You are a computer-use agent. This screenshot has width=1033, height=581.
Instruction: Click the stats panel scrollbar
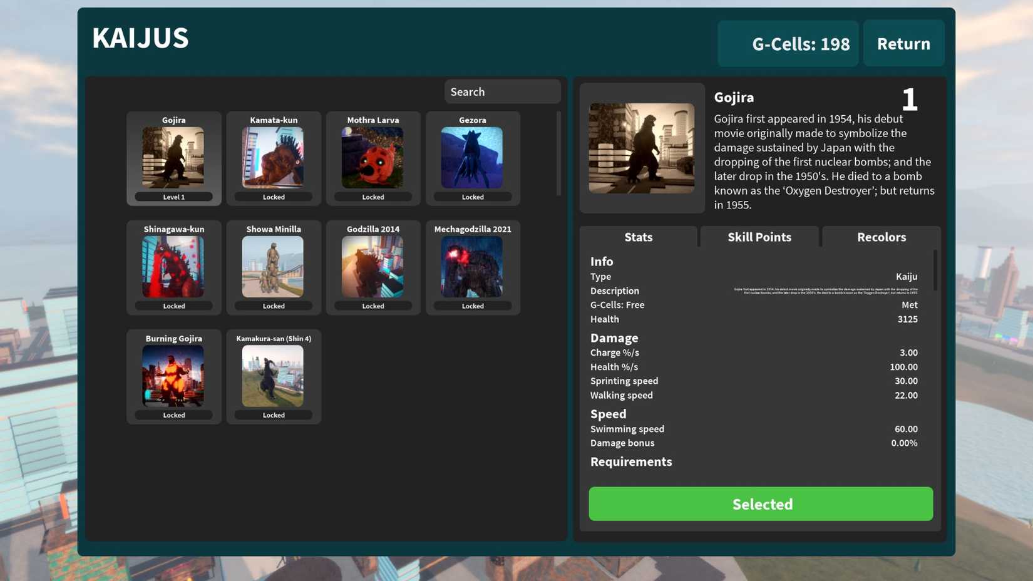point(935,270)
